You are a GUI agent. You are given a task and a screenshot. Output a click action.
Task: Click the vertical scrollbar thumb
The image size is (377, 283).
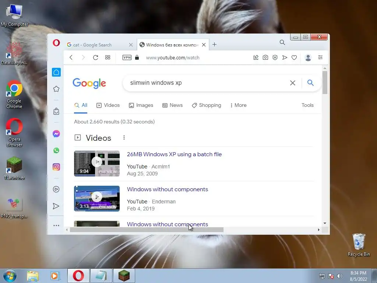tap(325, 83)
